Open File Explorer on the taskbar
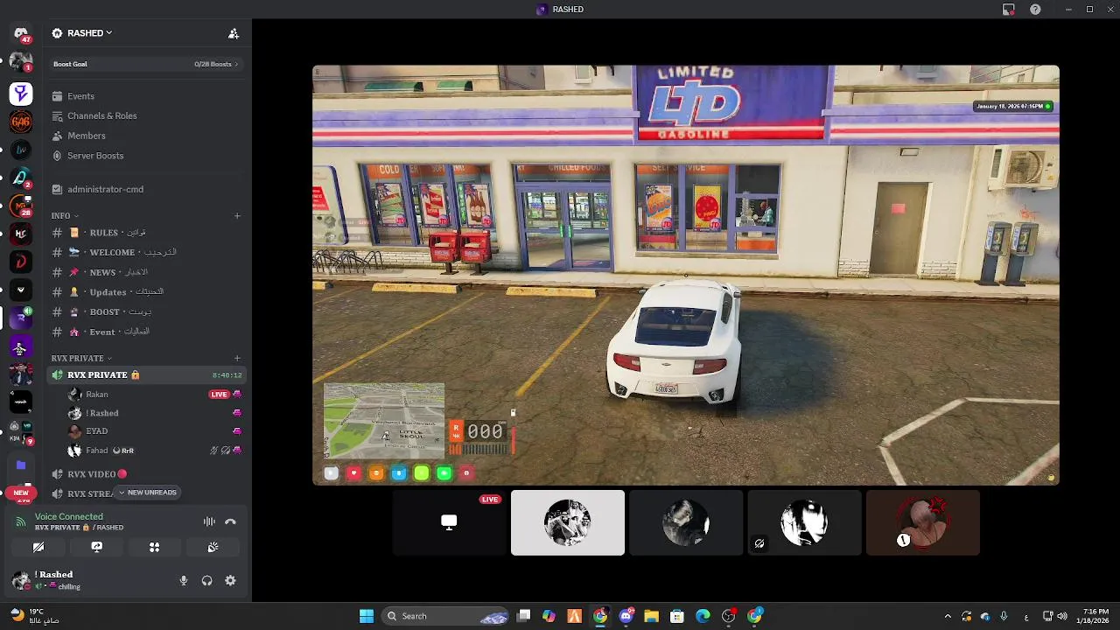 (x=651, y=616)
